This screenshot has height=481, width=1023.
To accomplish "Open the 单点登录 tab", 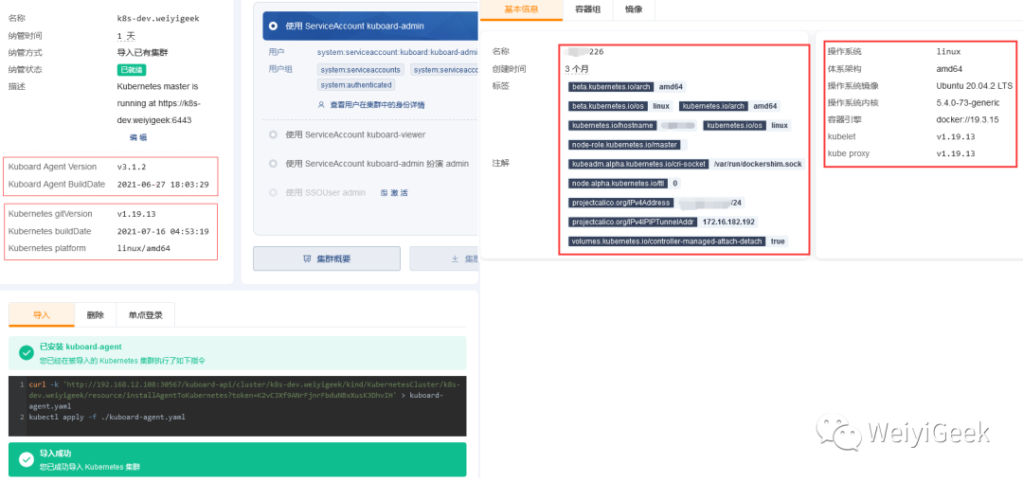I will 146,314.
